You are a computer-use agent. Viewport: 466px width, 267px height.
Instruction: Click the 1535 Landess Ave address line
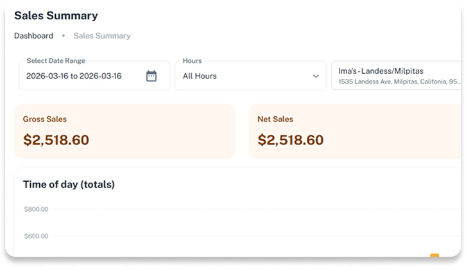point(398,82)
